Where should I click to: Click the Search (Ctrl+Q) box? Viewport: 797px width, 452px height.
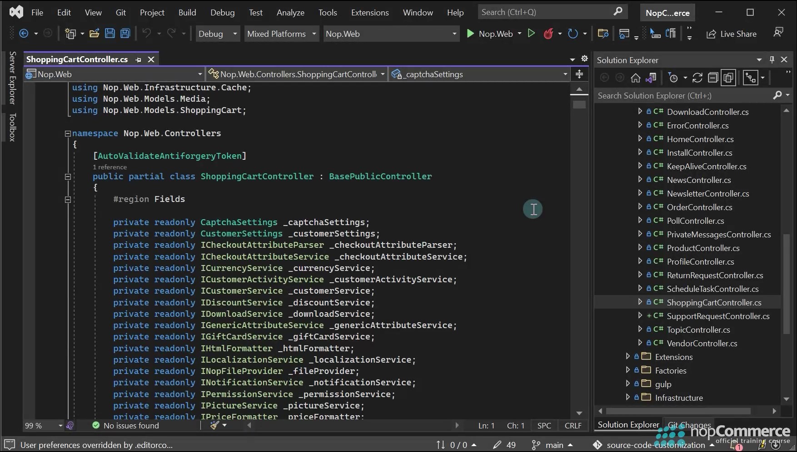tap(553, 12)
